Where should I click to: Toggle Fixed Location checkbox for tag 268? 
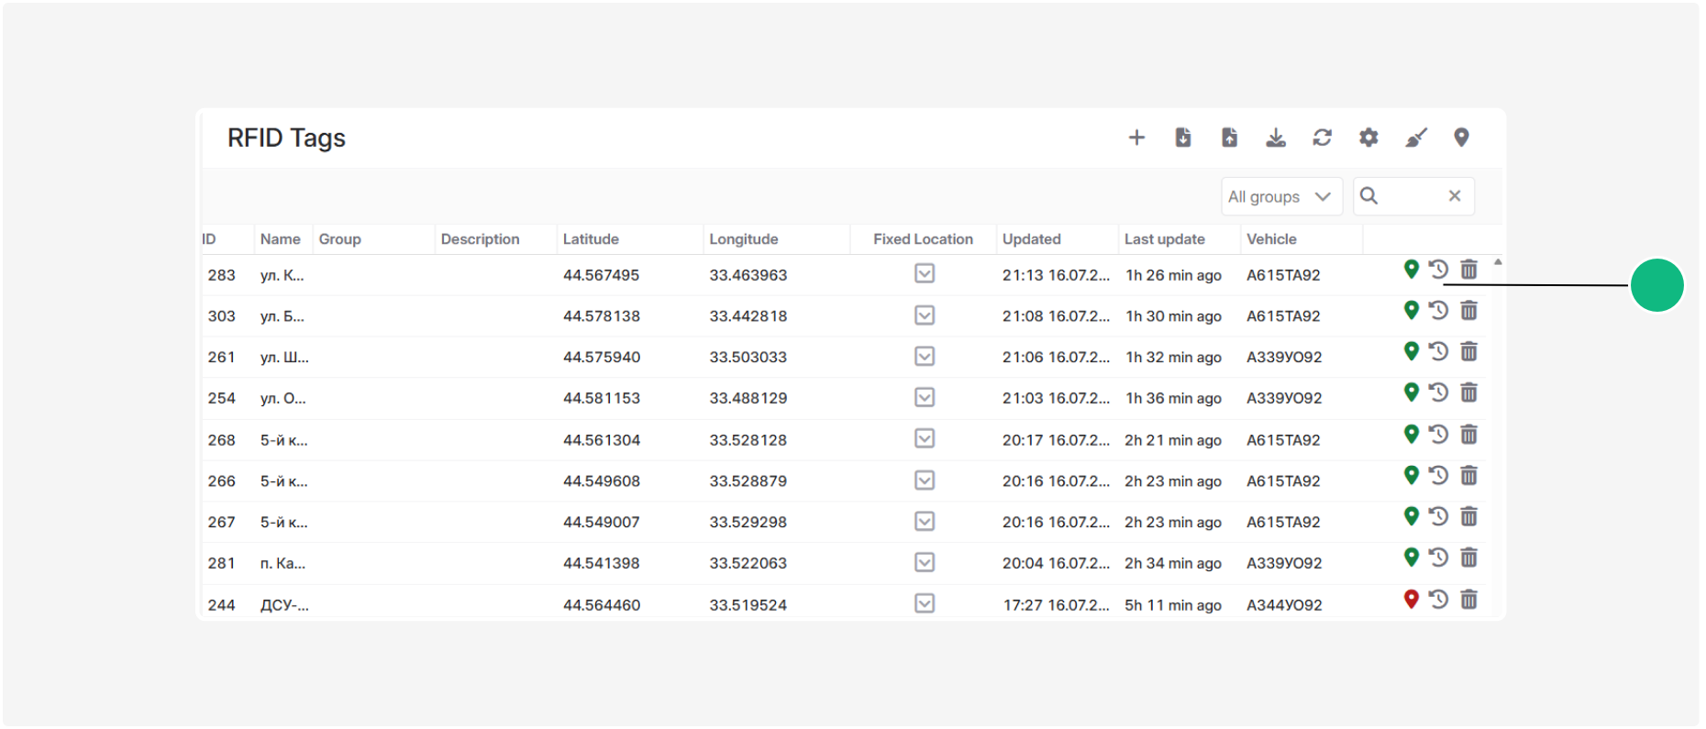click(925, 438)
